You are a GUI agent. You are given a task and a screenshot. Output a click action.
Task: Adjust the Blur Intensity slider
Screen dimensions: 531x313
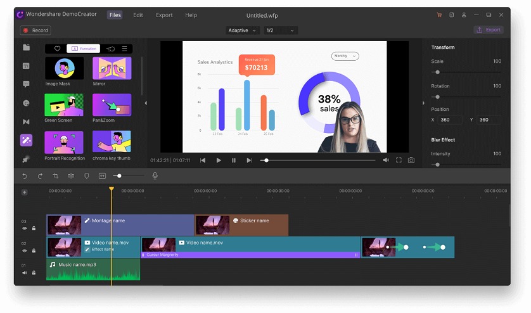coord(466,165)
